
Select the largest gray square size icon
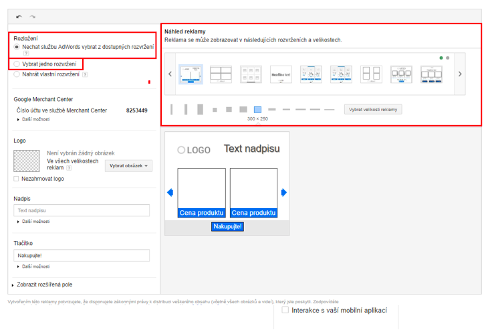click(243, 109)
